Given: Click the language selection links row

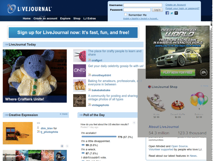Looking at the screenshot, I should point(141,19).
